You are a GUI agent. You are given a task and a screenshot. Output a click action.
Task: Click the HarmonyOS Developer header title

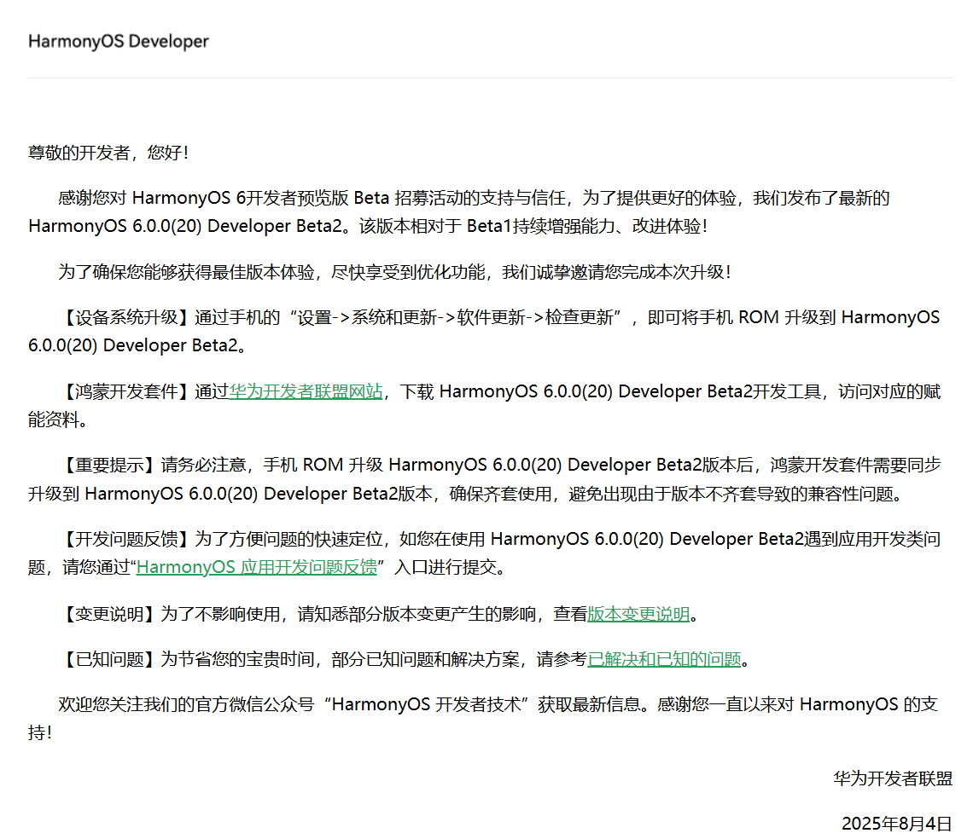click(119, 41)
